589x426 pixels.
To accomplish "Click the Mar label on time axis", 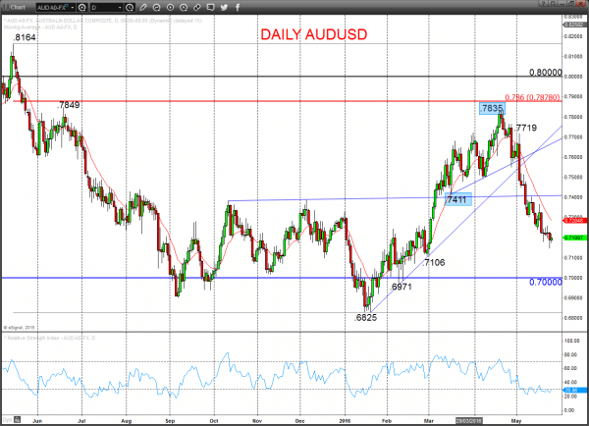I will click(x=429, y=421).
